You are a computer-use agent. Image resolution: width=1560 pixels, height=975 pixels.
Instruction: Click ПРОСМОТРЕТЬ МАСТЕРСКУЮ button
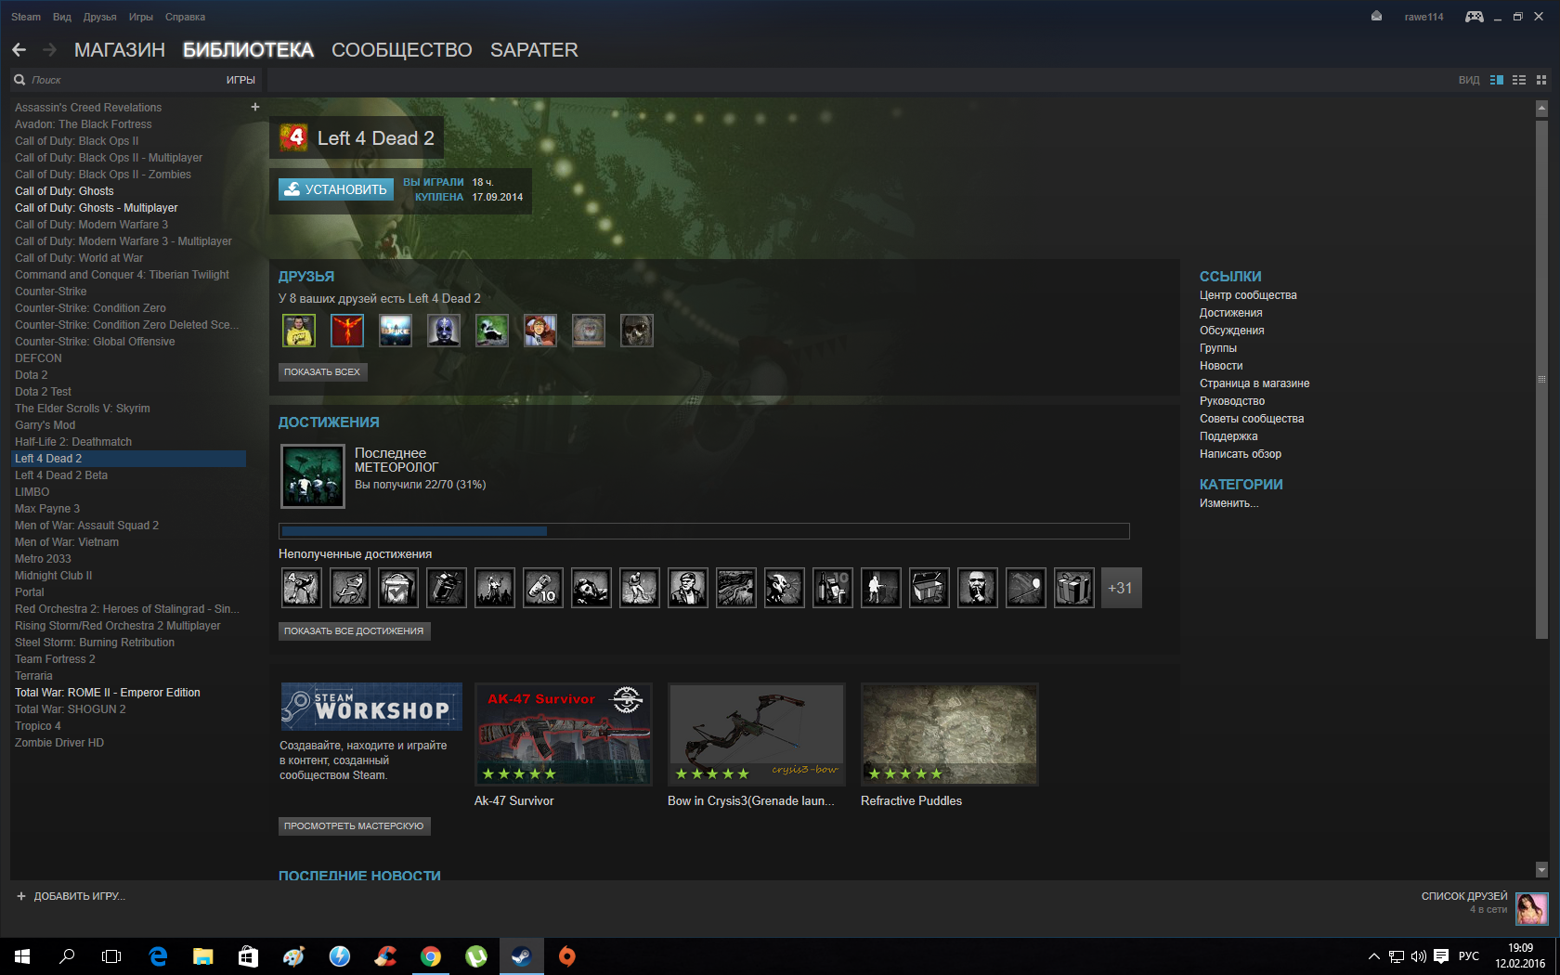pyautogui.click(x=354, y=825)
